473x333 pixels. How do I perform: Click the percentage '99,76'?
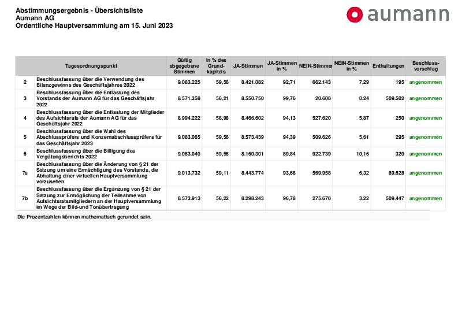point(289,98)
